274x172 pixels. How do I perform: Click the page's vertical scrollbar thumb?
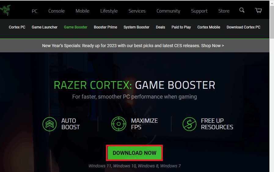click(x=272, y=22)
